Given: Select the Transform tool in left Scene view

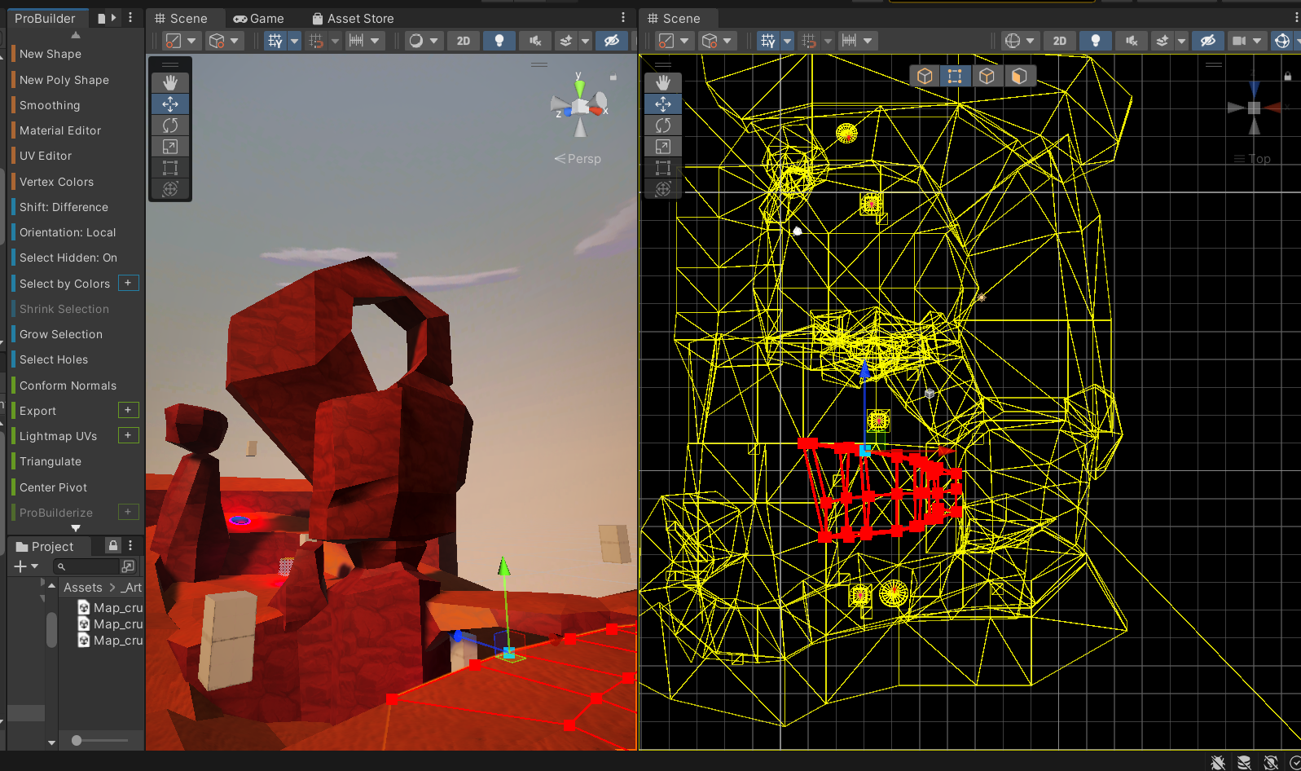Looking at the screenshot, I should point(170,188).
